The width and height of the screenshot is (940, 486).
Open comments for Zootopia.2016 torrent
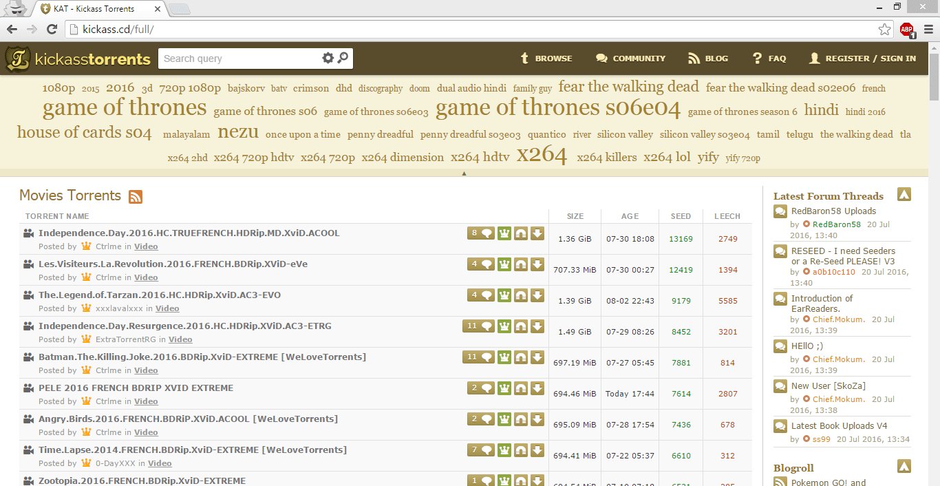click(481, 480)
